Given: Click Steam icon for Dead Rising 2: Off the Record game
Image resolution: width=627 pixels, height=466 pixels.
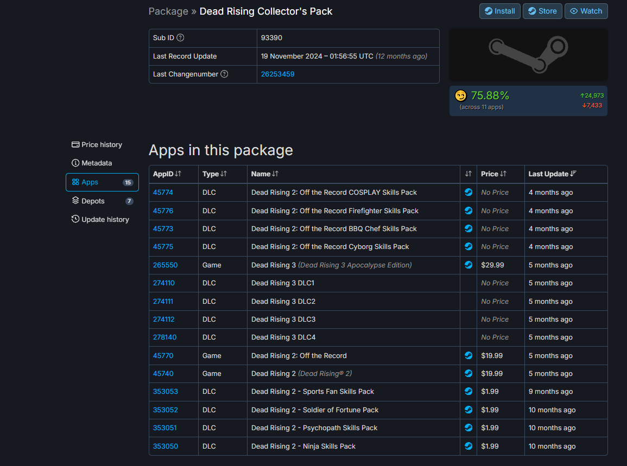Looking at the screenshot, I should 468,355.
